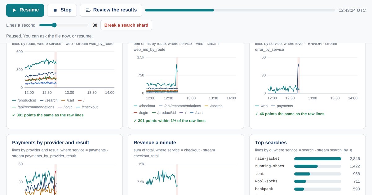
Task: Toggle payments legend in errors chart
Action: click(282, 106)
